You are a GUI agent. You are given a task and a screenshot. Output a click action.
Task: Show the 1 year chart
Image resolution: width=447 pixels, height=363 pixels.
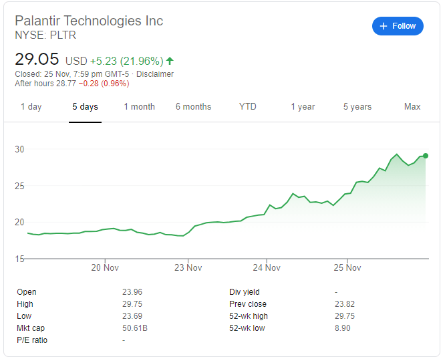pos(303,107)
